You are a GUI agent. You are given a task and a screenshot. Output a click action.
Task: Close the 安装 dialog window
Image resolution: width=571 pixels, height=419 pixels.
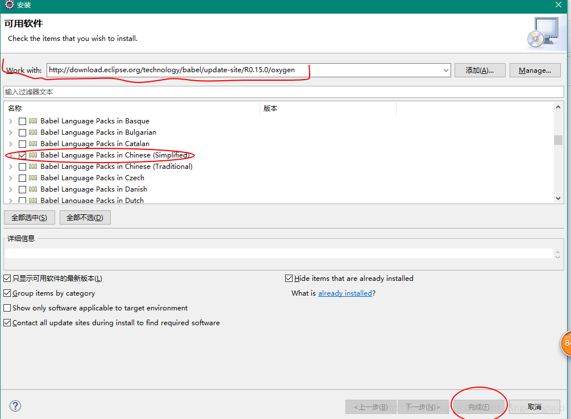559,5
